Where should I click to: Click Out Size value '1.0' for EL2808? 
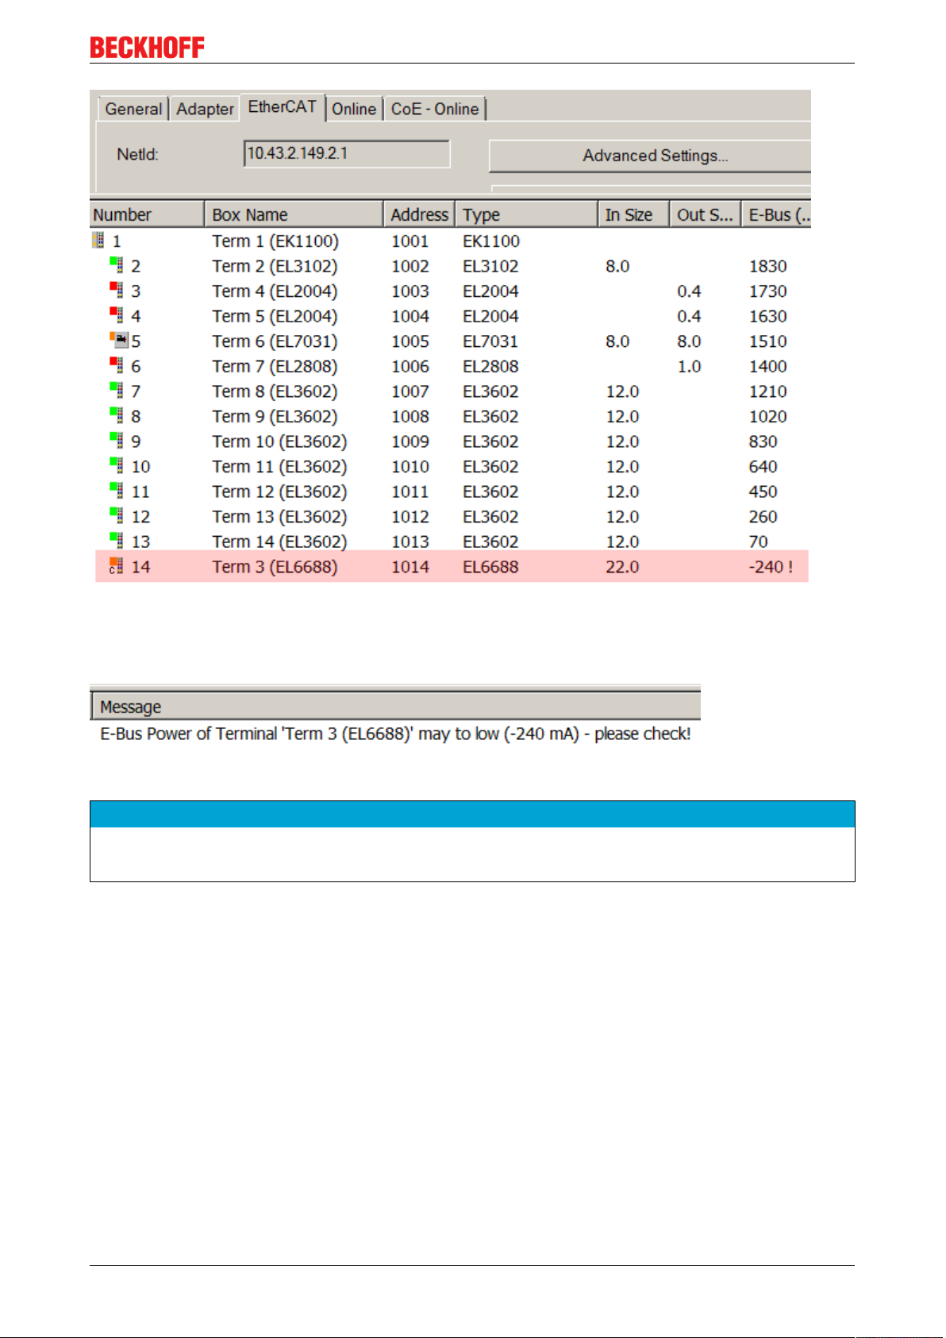pos(689,366)
